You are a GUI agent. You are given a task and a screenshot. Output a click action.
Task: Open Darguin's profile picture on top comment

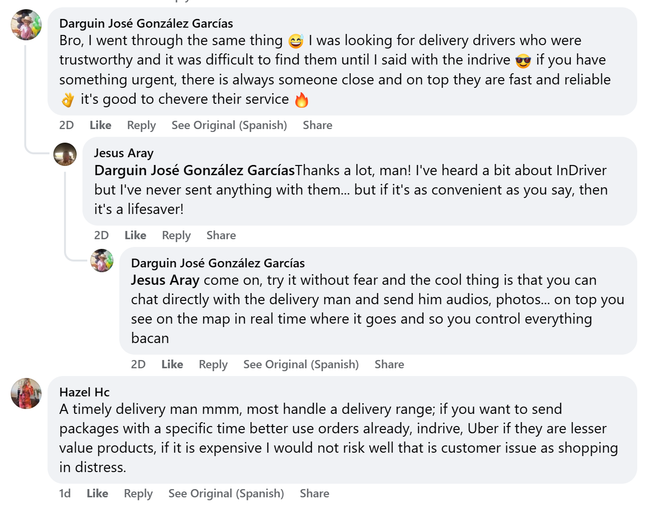26,25
